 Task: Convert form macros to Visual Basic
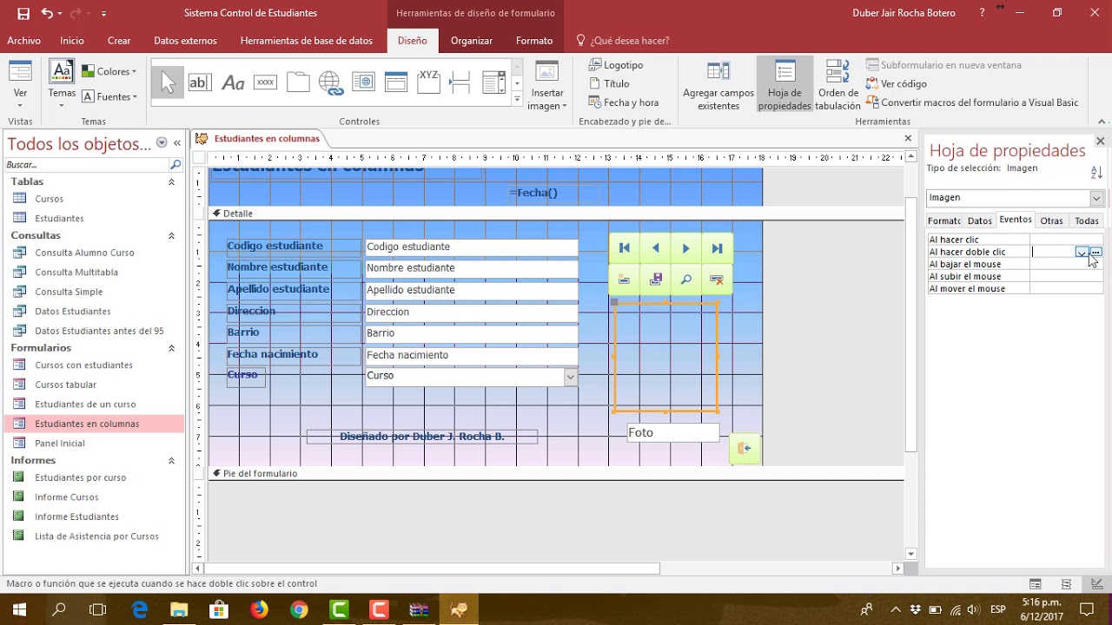[972, 102]
